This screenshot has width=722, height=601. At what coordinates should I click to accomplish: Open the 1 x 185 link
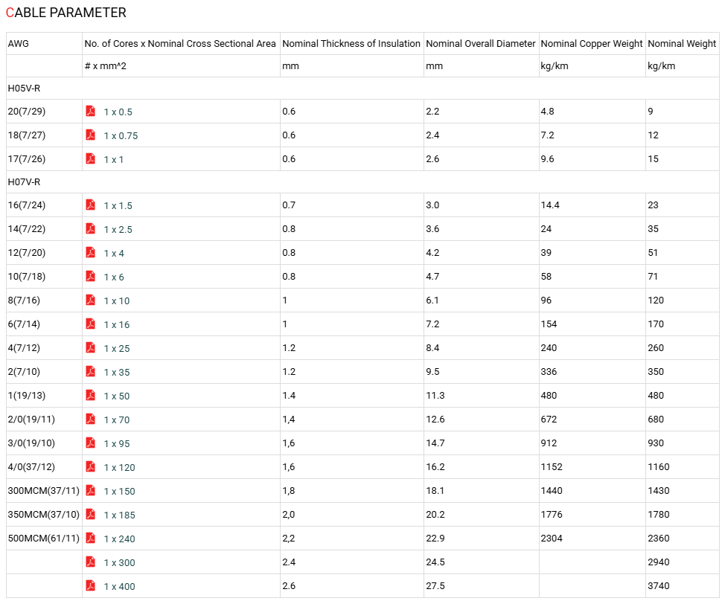[x=119, y=515]
